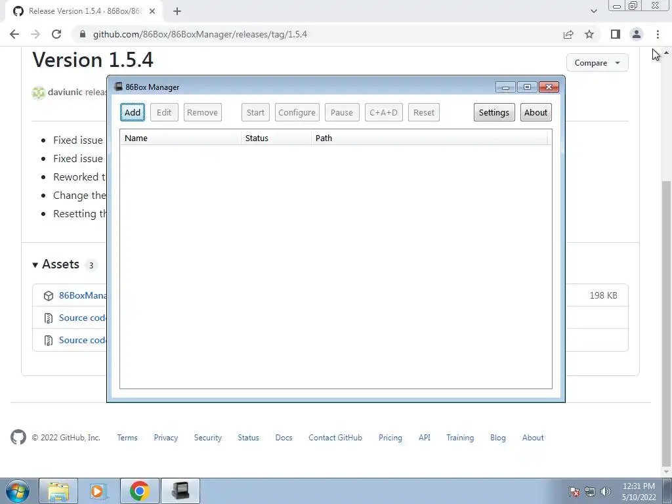672x504 pixels.
Task: Open Chrome tab search dropdown arrow
Action: 593,11
